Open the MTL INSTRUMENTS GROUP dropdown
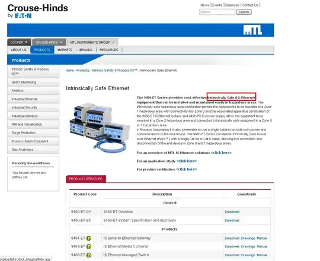Viewport: 320px width, 261px height. pos(92,42)
